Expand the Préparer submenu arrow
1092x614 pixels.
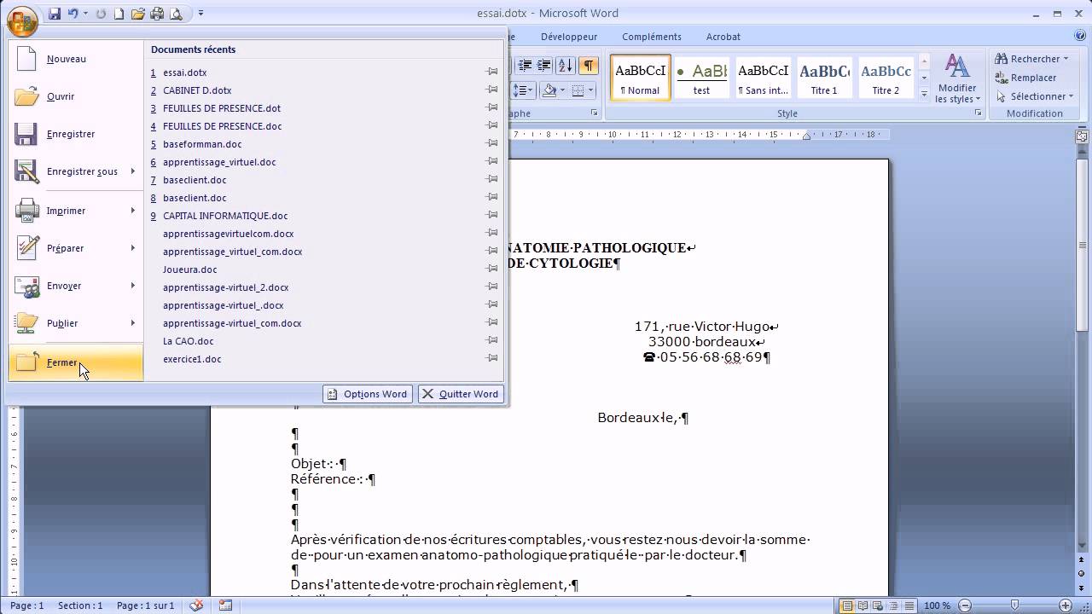(133, 248)
